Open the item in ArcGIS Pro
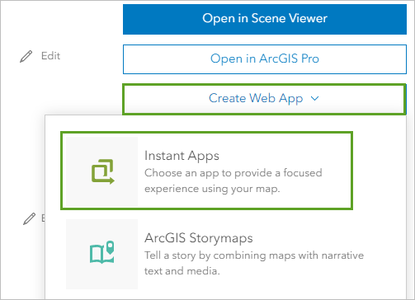This screenshot has height=300, width=415. [x=265, y=59]
